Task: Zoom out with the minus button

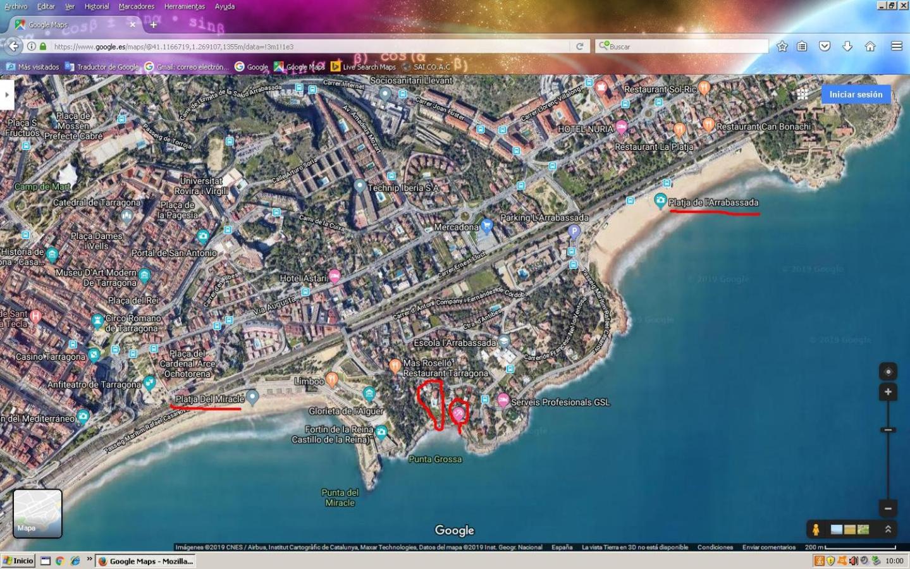Action: [888, 508]
